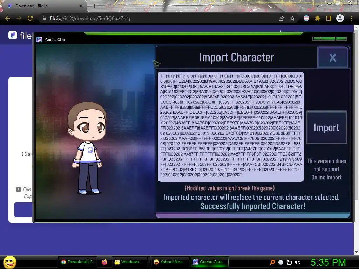
Task: Click the network tray icon
Action: pyautogui.click(x=289, y=262)
